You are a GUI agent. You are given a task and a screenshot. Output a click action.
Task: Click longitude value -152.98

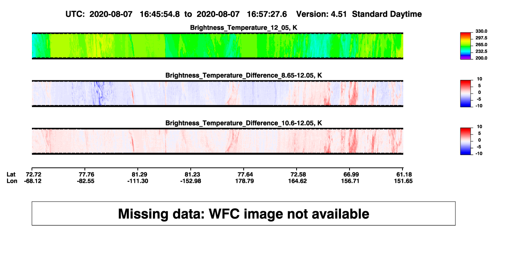point(191,181)
